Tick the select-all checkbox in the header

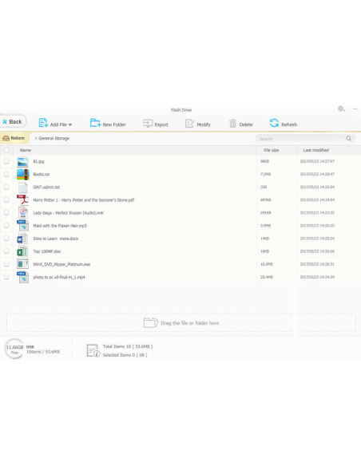click(x=6, y=150)
